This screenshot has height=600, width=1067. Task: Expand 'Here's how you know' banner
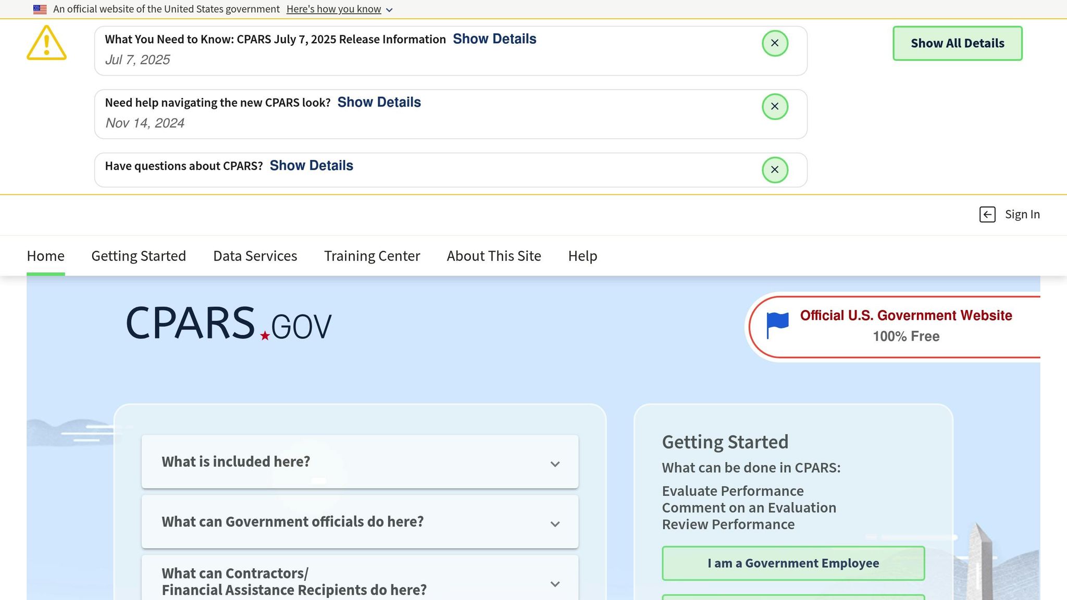point(339,9)
